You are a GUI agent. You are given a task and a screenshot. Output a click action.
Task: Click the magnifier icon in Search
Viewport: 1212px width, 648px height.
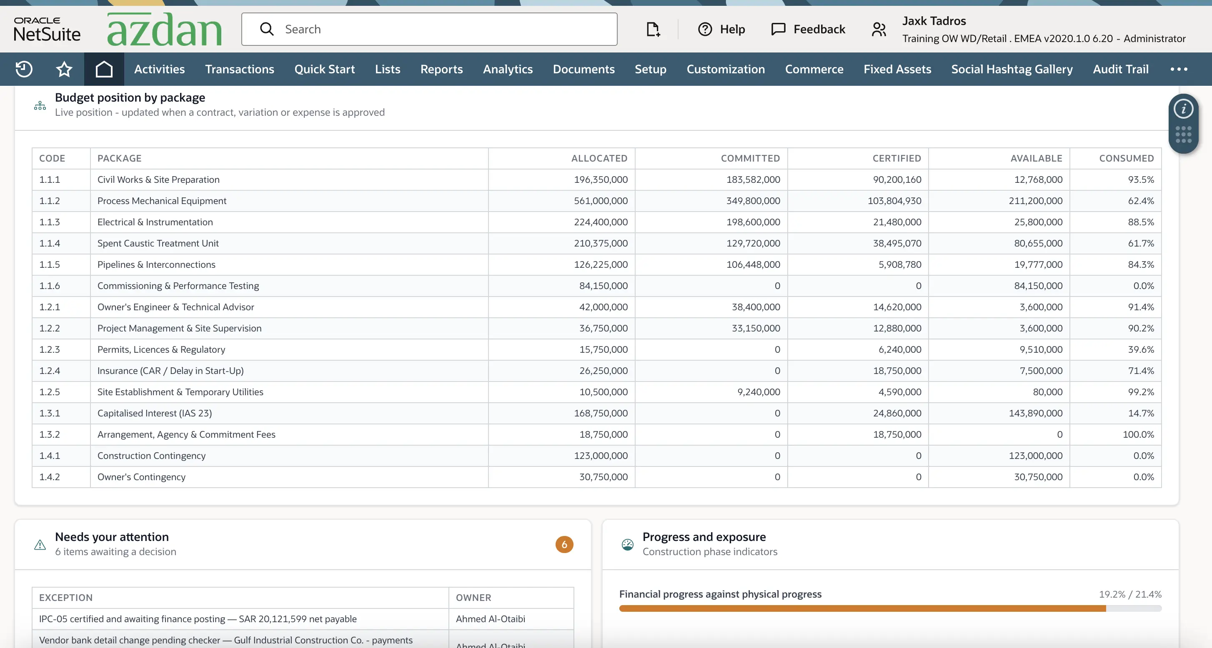click(x=267, y=29)
